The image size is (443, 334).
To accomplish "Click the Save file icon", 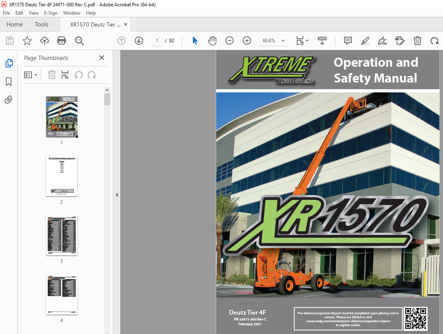I will click(10, 41).
